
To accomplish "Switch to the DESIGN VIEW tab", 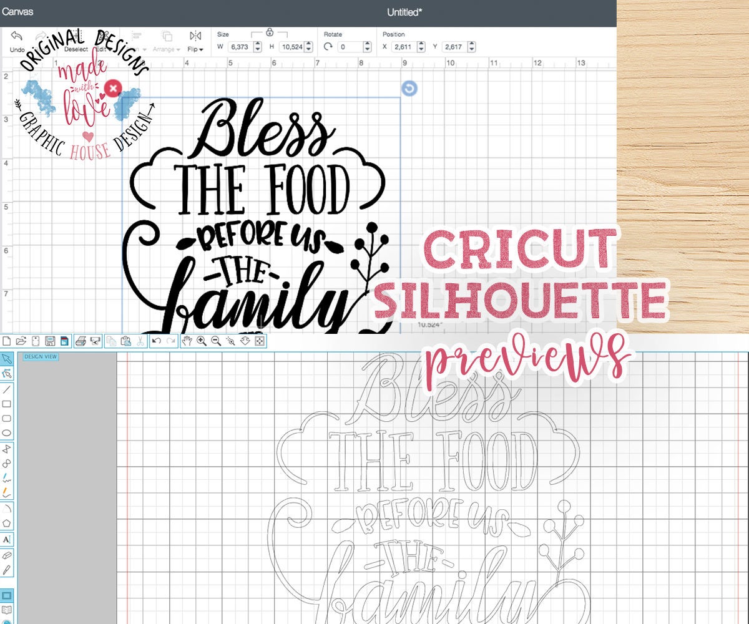I will (x=40, y=356).
